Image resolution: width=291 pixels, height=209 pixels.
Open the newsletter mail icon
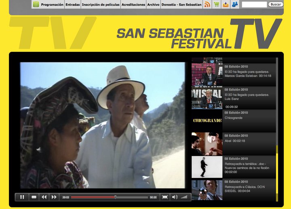(226, 4)
